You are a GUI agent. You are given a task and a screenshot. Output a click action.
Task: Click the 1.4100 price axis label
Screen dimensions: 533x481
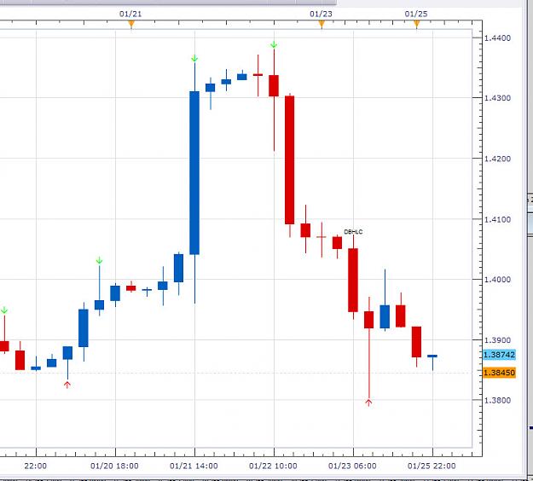pos(497,219)
